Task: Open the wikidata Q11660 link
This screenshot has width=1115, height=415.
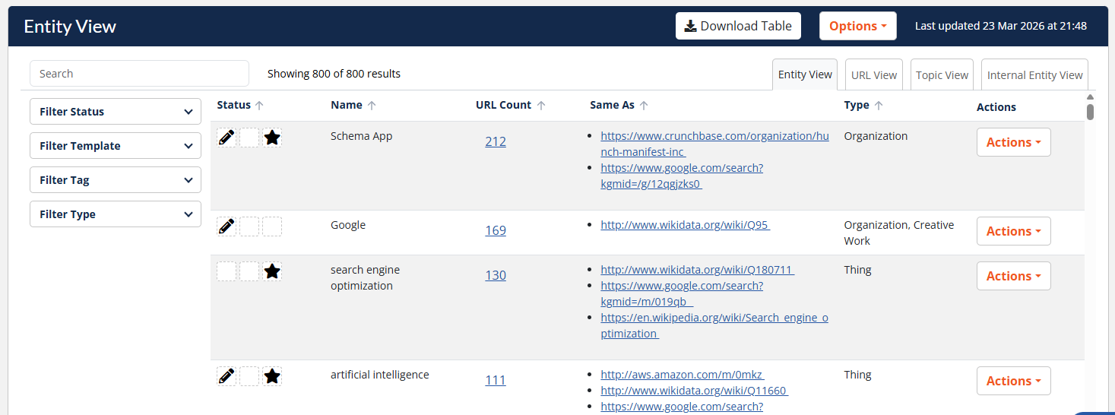Action: (x=694, y=391)
